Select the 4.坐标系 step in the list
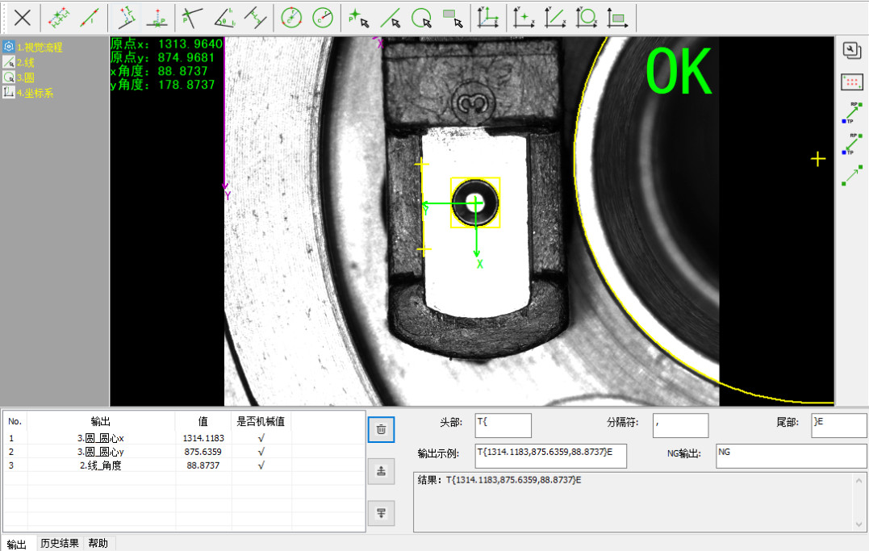Image resolution: width=869 pixels, height=551 pixels. coord(34,93)
